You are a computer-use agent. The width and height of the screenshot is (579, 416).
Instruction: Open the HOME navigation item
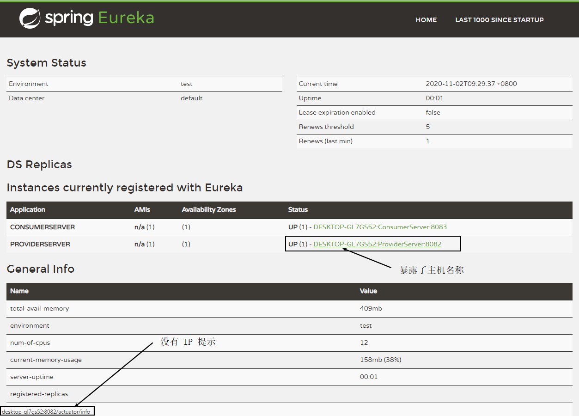tap(426, 20)
